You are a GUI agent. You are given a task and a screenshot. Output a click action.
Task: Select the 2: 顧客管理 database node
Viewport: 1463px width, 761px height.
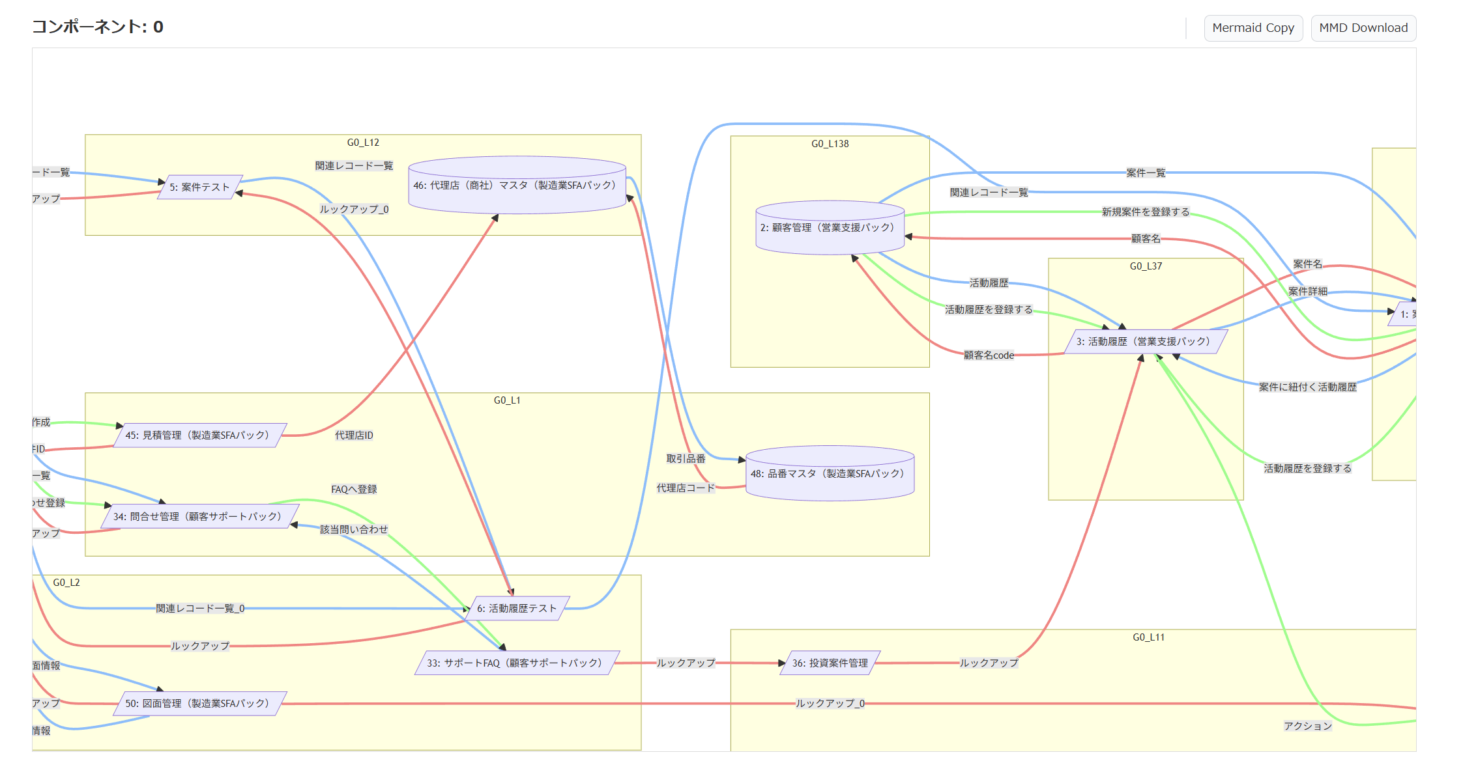point(829,228)
